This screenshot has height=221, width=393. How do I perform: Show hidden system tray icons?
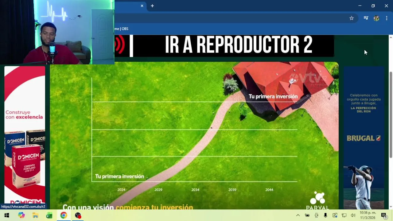pyautogui.click(x=298, y=215)
